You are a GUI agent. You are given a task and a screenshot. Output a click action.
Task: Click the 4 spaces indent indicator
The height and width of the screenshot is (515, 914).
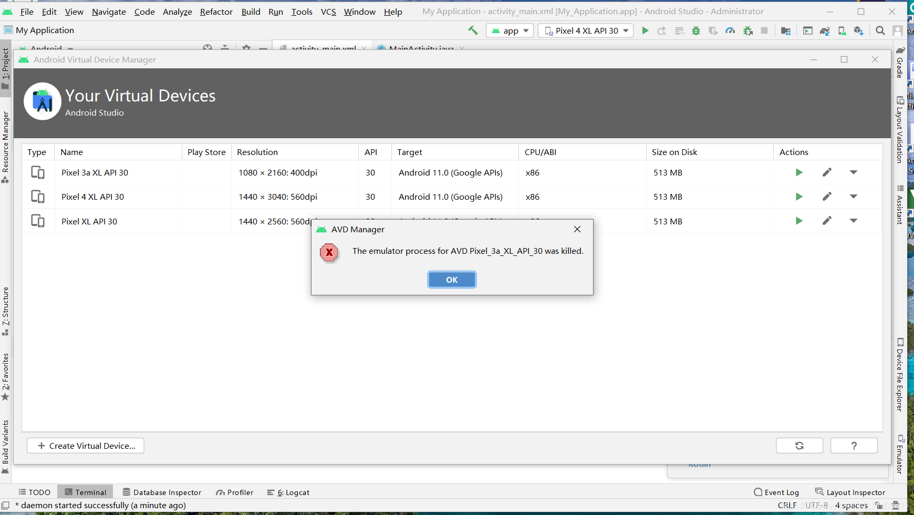pyautogui.click(x=851, y=506)
